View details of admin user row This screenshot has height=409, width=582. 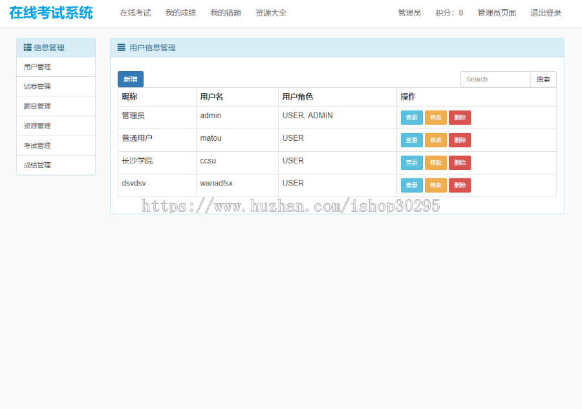pyautogui.click(x=412, y=118)
